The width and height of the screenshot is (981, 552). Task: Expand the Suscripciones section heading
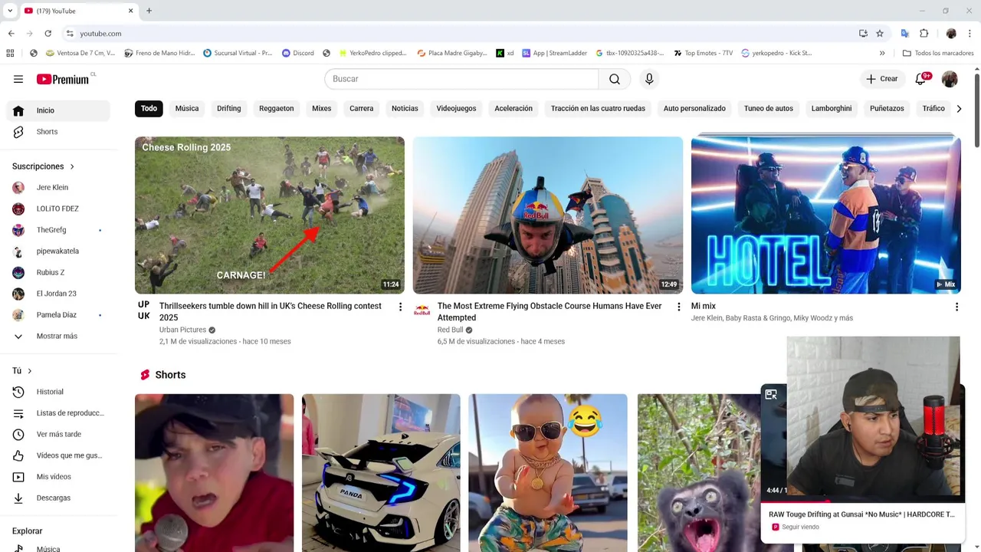44,166
